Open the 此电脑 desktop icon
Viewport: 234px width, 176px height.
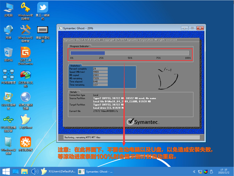[8, 8]
